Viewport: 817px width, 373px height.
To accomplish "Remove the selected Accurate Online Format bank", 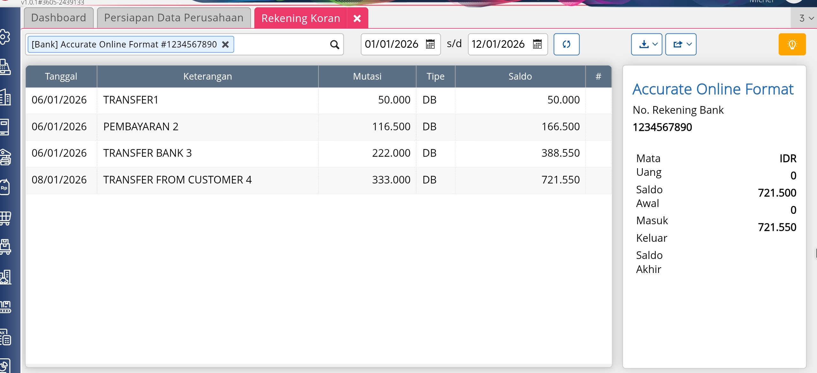I will (225, 44).
